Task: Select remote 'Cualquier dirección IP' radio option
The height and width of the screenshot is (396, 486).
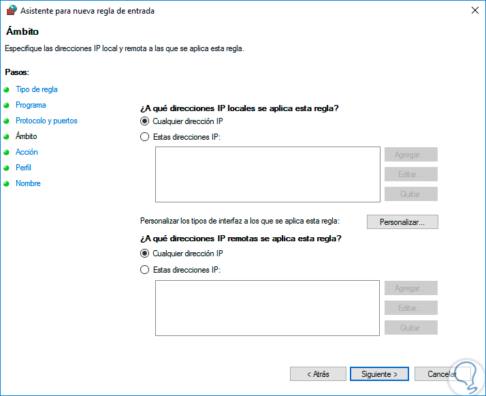Action: (144, 254)
